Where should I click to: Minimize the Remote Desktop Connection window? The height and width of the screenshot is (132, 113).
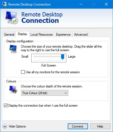coord(81,4)
